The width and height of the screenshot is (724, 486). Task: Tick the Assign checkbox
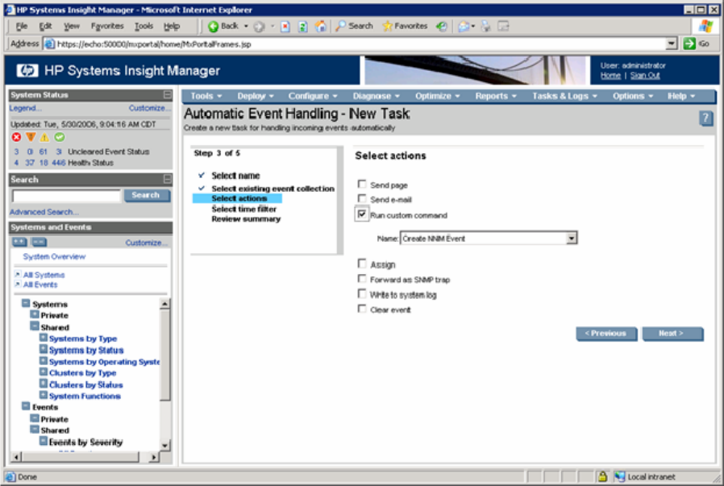click(x=362, y=263)
